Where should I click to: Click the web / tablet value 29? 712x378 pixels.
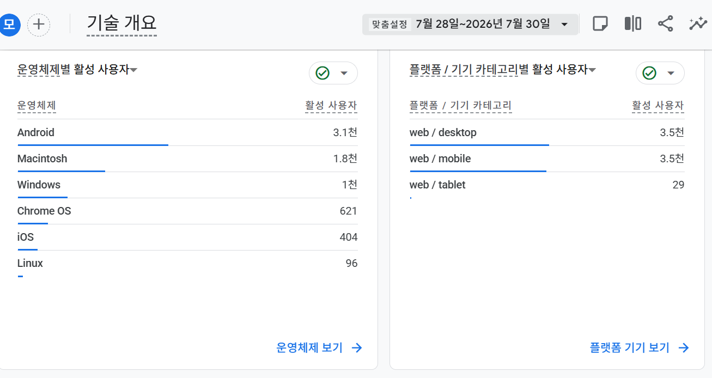[678, 185]
